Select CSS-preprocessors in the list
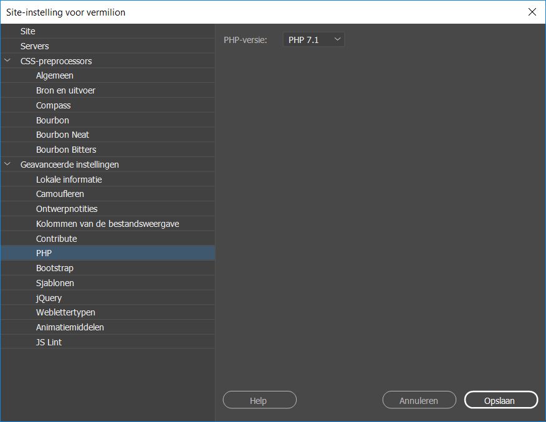 108,61
